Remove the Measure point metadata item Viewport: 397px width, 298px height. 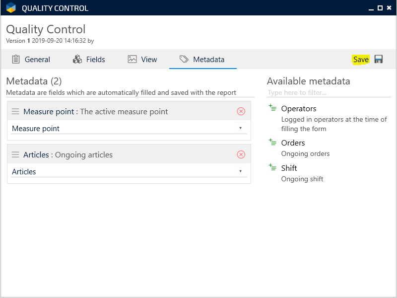241,111
